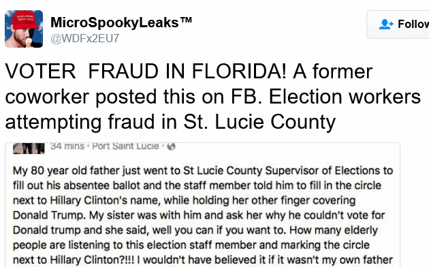Click the ice cream cone in avatar

(x=29, y=42)
